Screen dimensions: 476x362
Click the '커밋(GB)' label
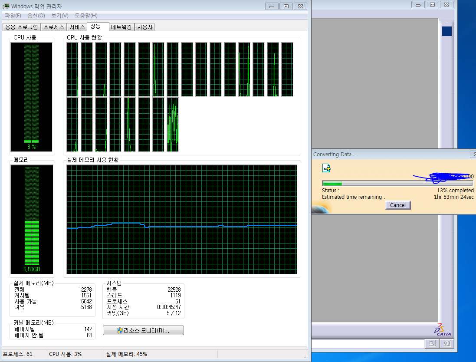coord(118,313)
